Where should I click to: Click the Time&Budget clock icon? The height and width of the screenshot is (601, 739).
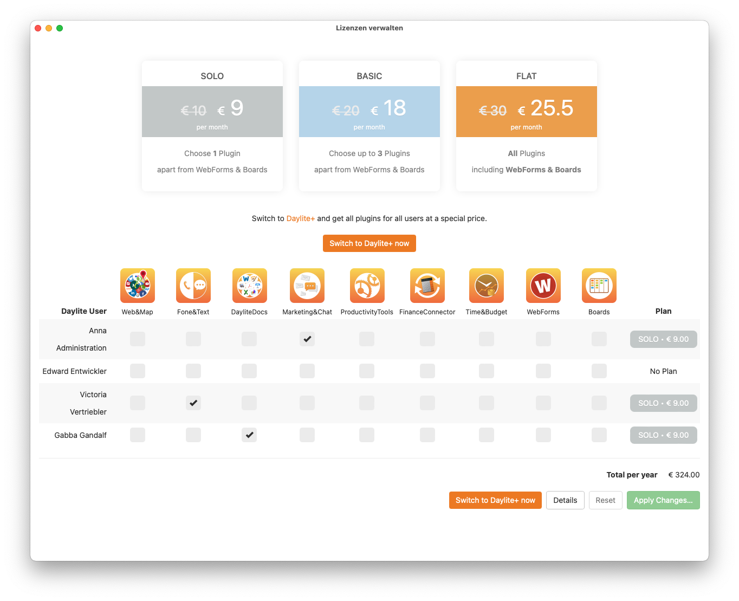(x=487, y=286)
